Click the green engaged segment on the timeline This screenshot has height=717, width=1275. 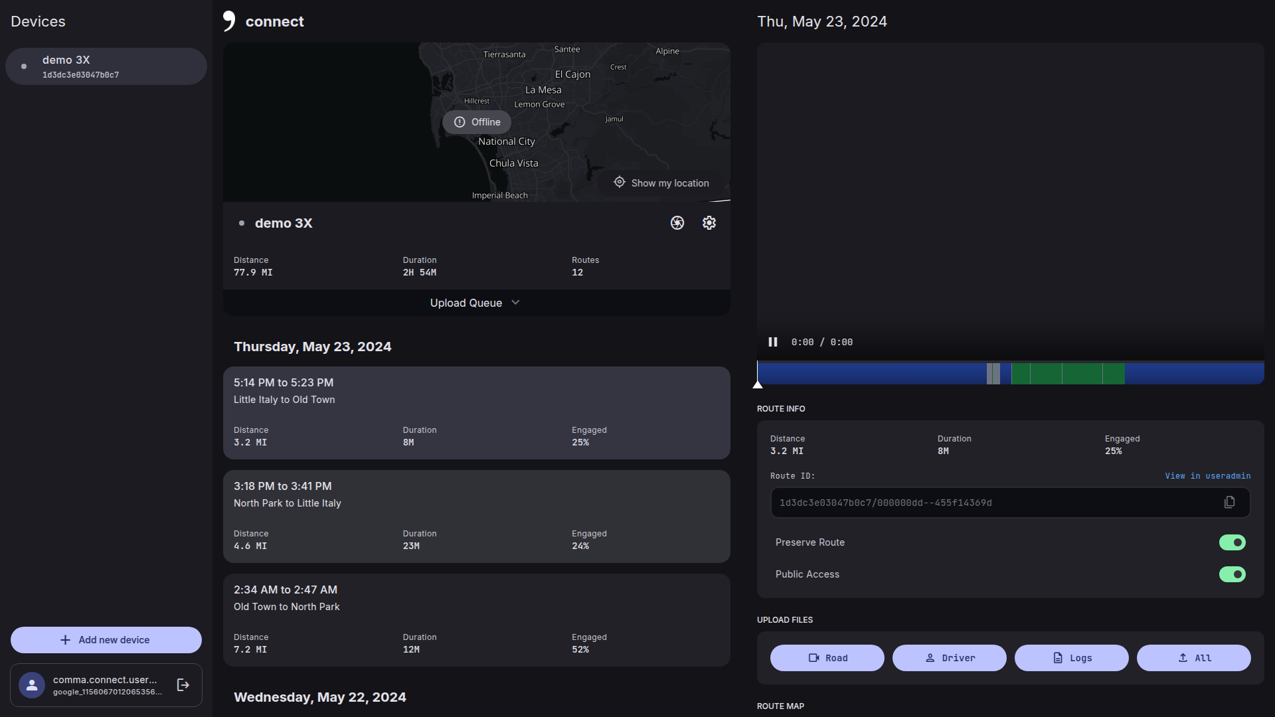pos(1068,374)
